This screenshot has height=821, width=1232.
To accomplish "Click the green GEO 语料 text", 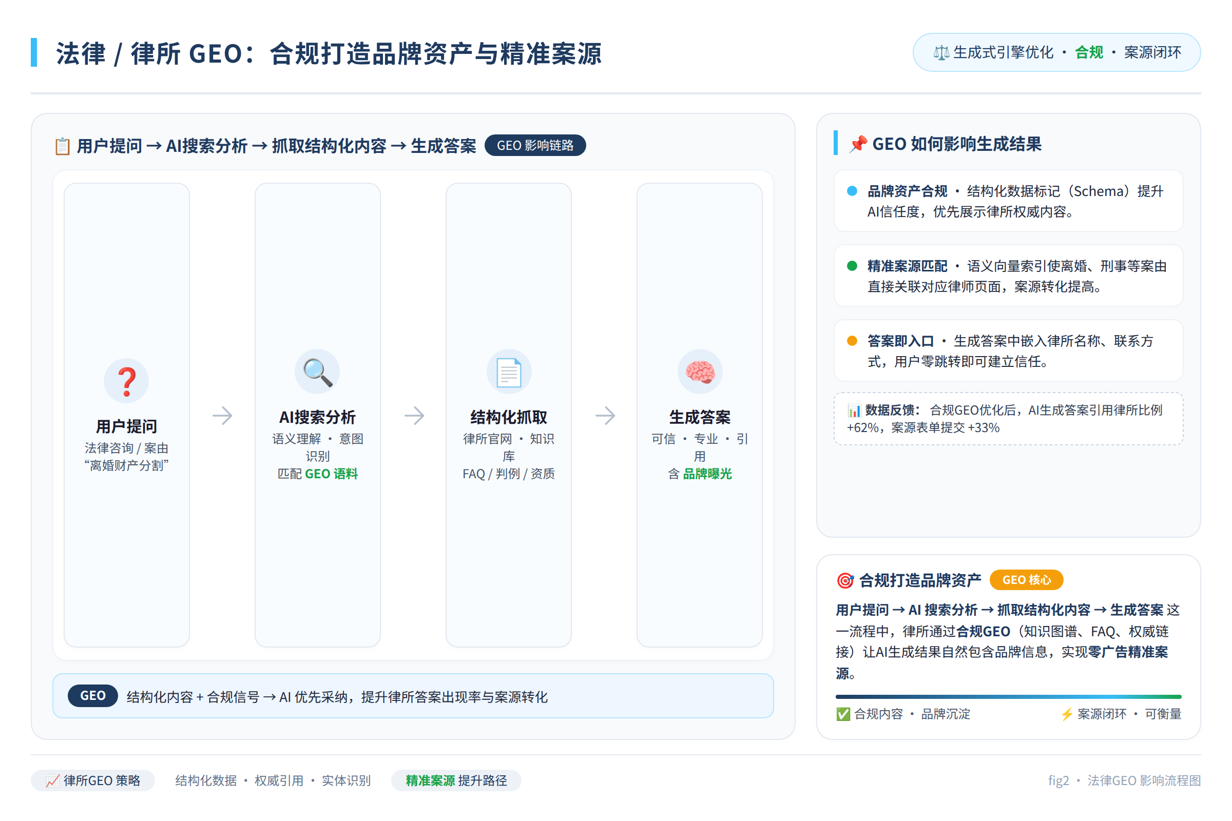I will pyautogui.click(x=331, y=474).
